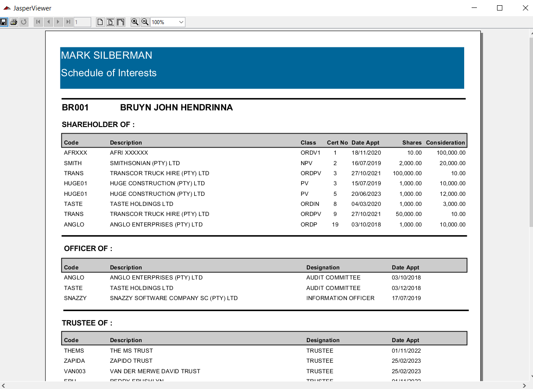Toggle Fit Width view
Image resolution: width=533 pixels, height=389 pixels.
click(120, 22)
